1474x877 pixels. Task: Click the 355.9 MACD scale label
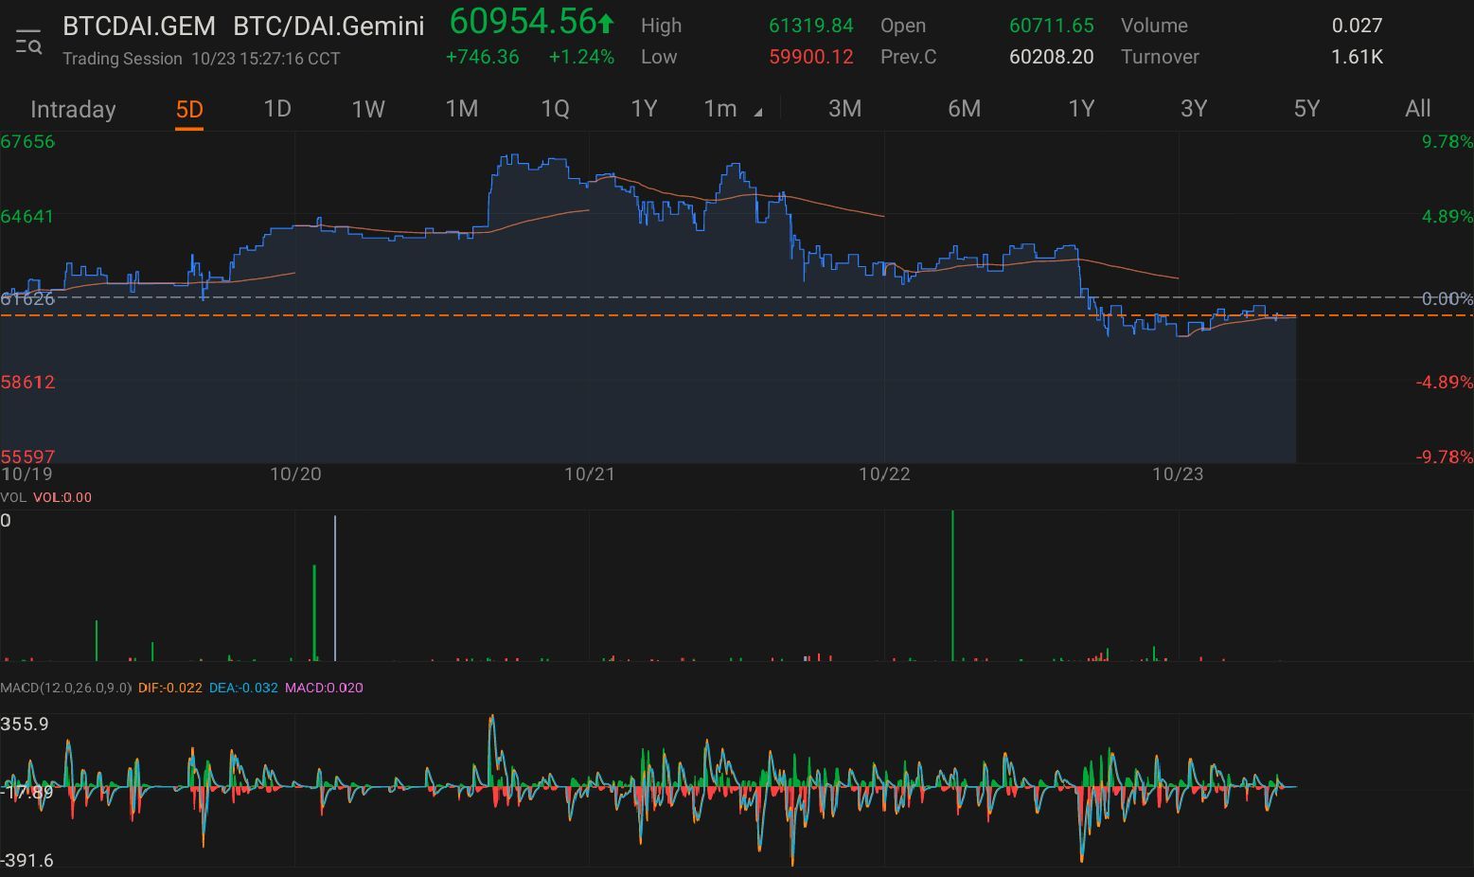pyautogui.click(x=25, y=724)
